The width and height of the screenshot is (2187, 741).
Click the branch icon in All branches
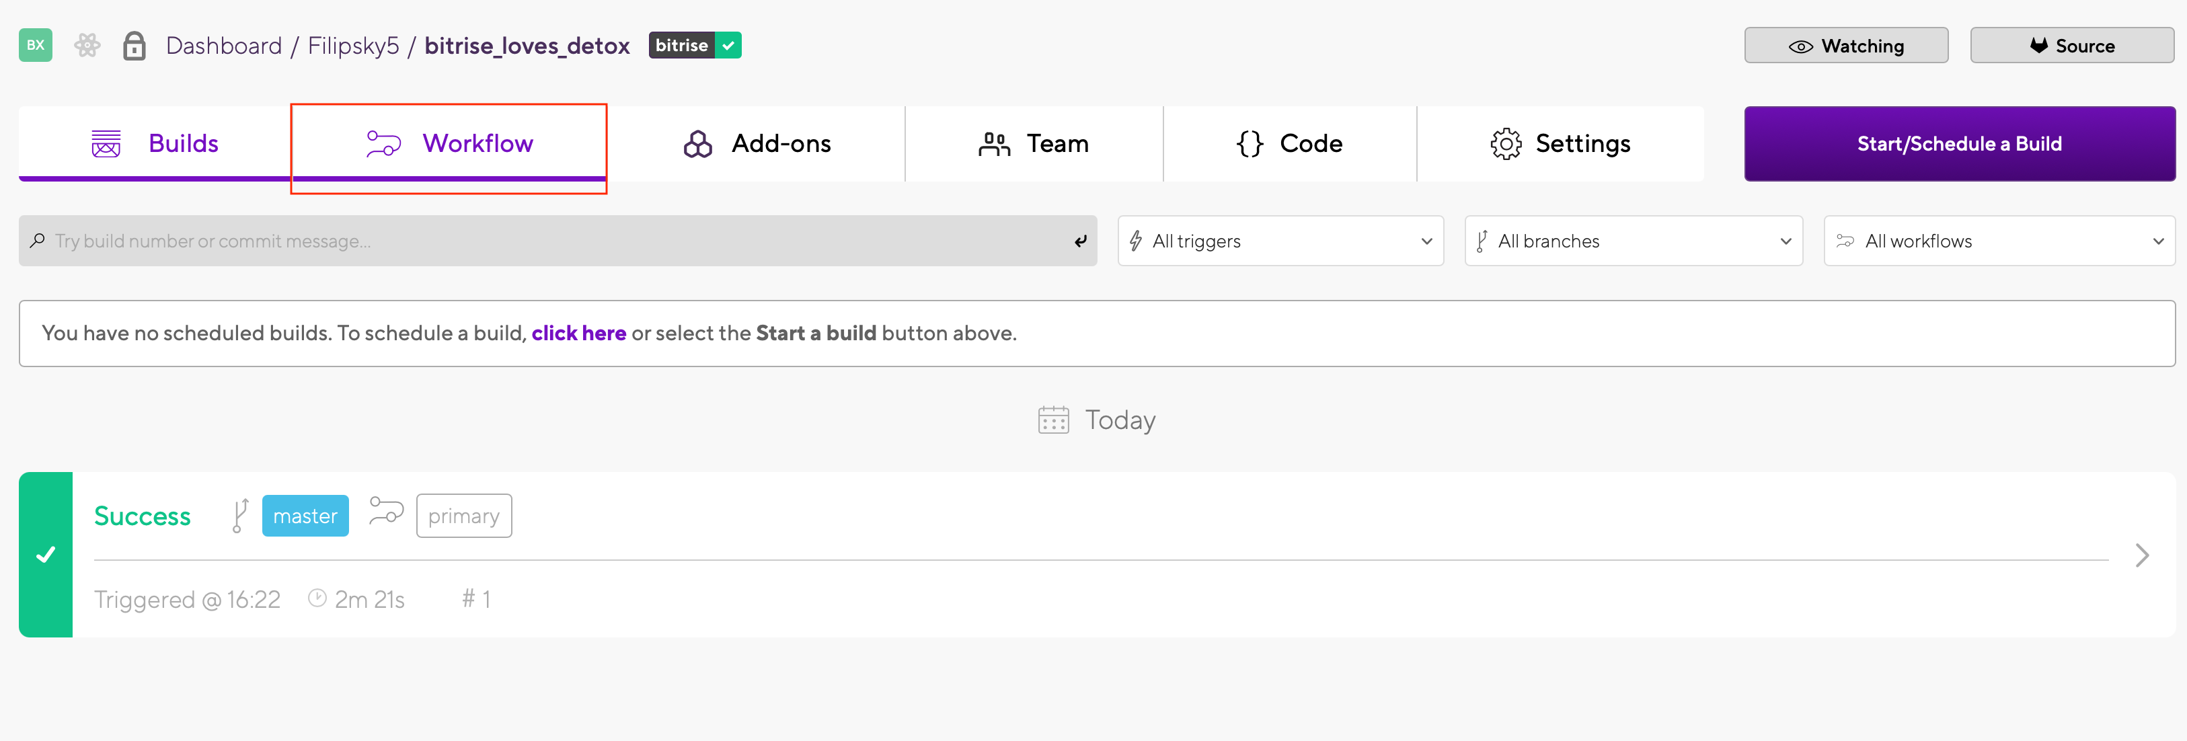(1482, 241)
